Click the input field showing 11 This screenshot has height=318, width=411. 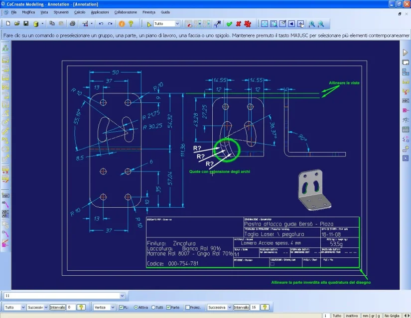[x=64, y=296]
